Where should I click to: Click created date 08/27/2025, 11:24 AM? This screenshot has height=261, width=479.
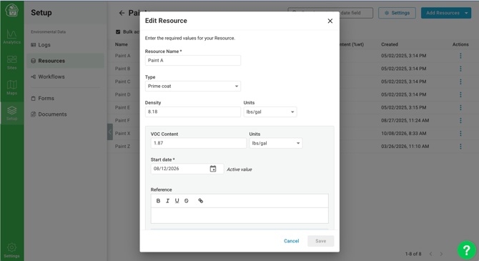[x=405, y=120]
